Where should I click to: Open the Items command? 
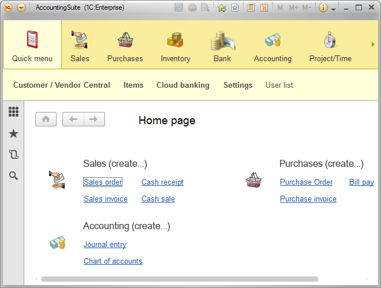pos(133,85)
